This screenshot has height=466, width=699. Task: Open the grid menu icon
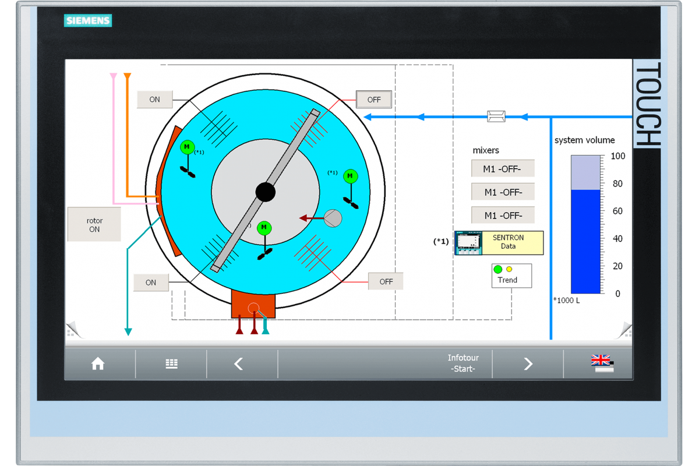point(171,364)
